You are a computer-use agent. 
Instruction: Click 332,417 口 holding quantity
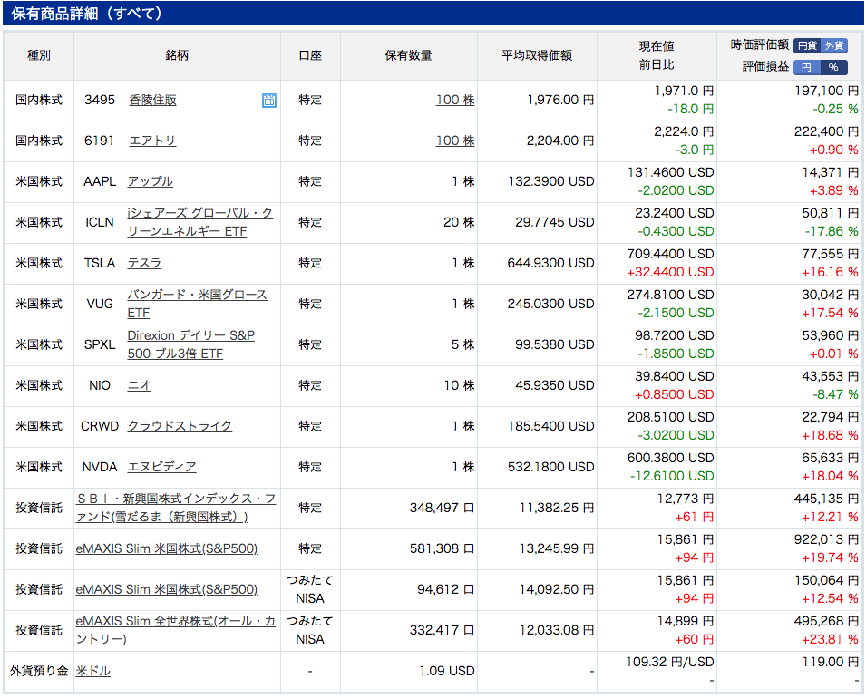pos(442,631)
